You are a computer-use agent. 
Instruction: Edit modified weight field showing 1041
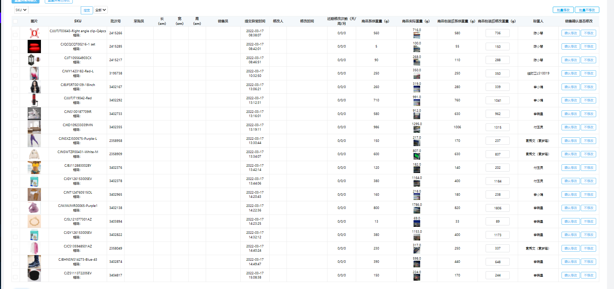pyautogui.click(x=497, y=100)
